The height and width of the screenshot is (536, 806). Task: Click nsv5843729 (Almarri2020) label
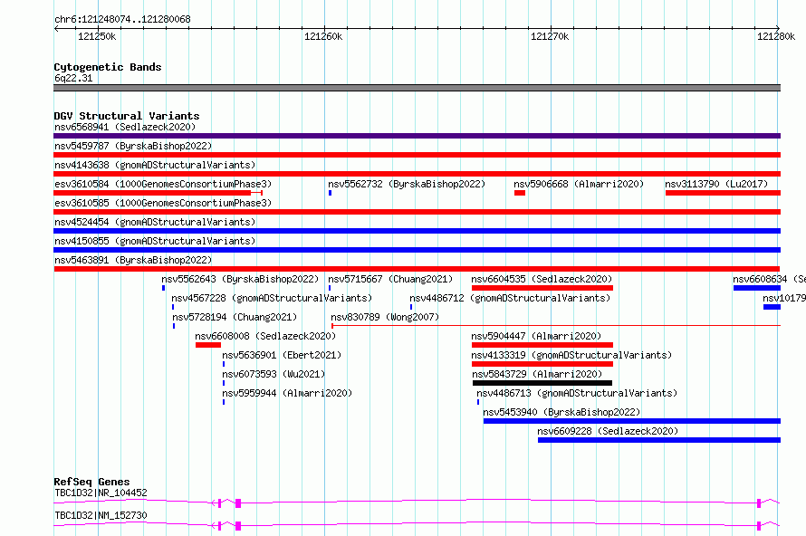537,374
